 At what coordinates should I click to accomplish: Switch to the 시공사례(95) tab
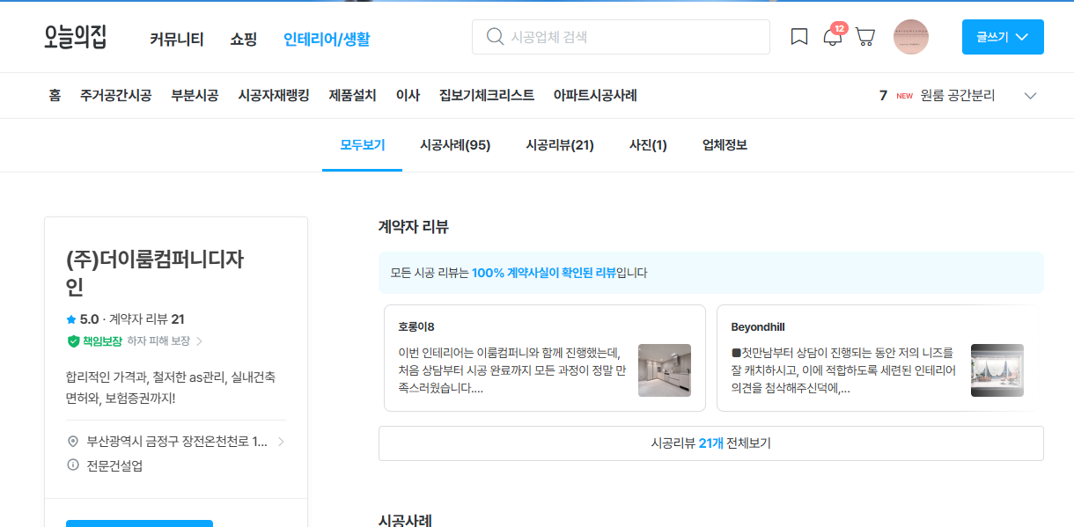click(455, 145)
